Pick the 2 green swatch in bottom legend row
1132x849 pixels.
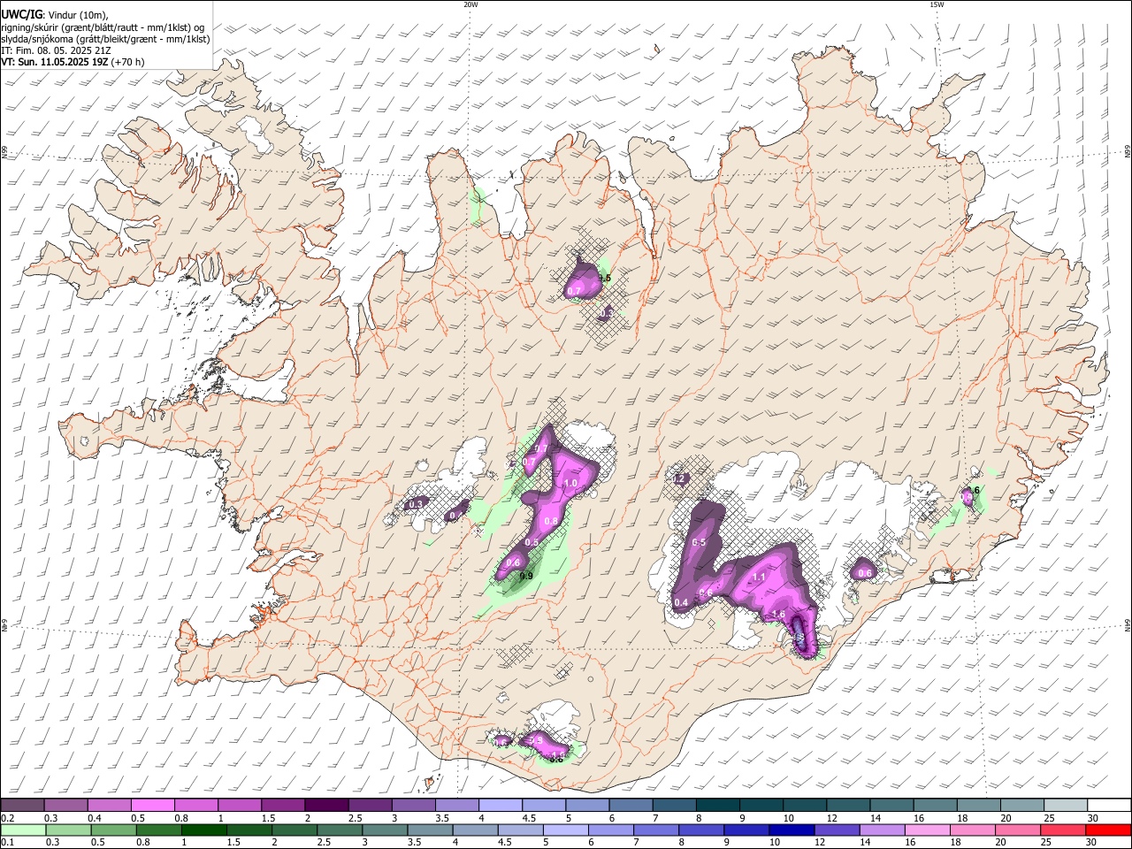(294, 830)
